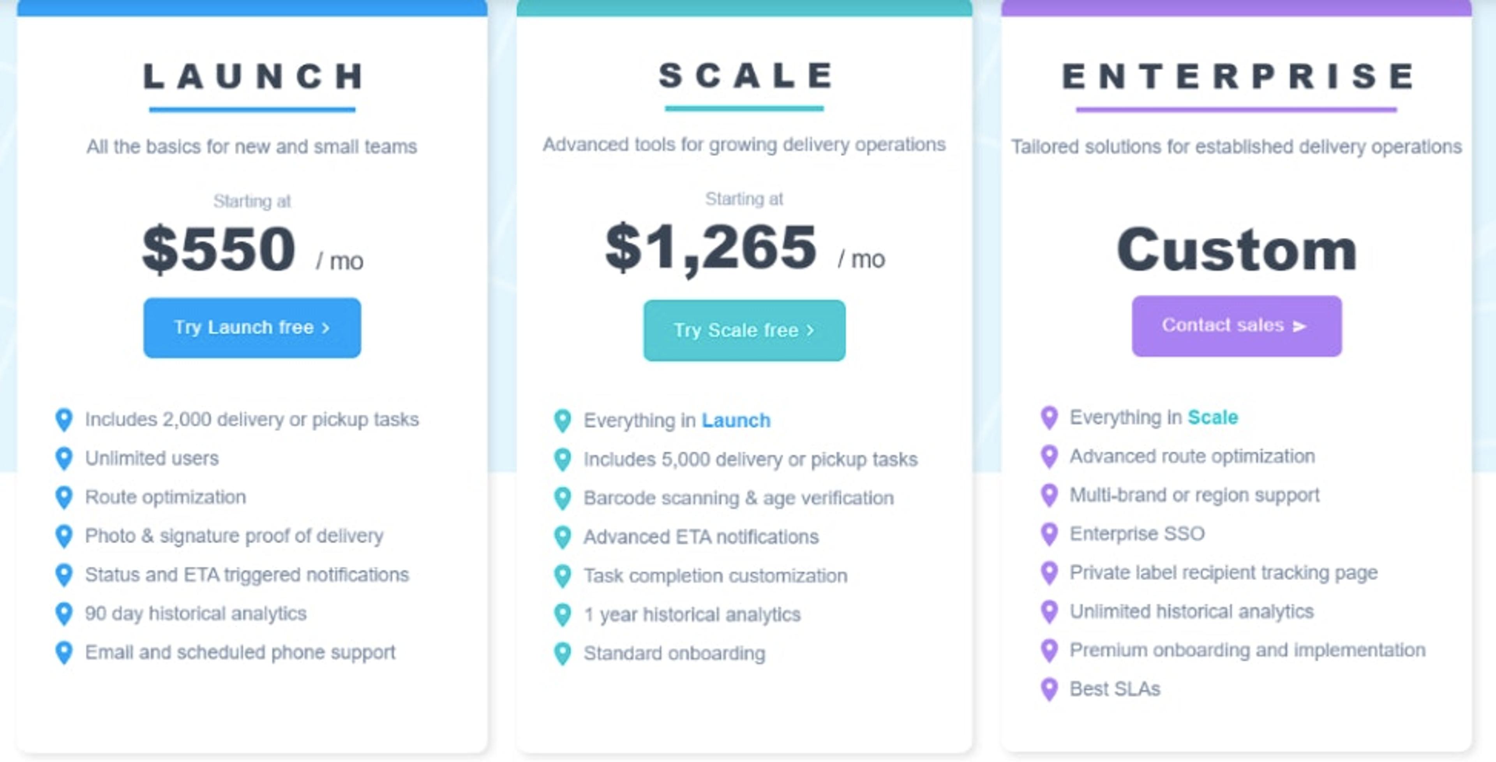Viewport: 1496px width, 762px height.
Task: Click the Custom pricing text
Action: point(1237,250)
